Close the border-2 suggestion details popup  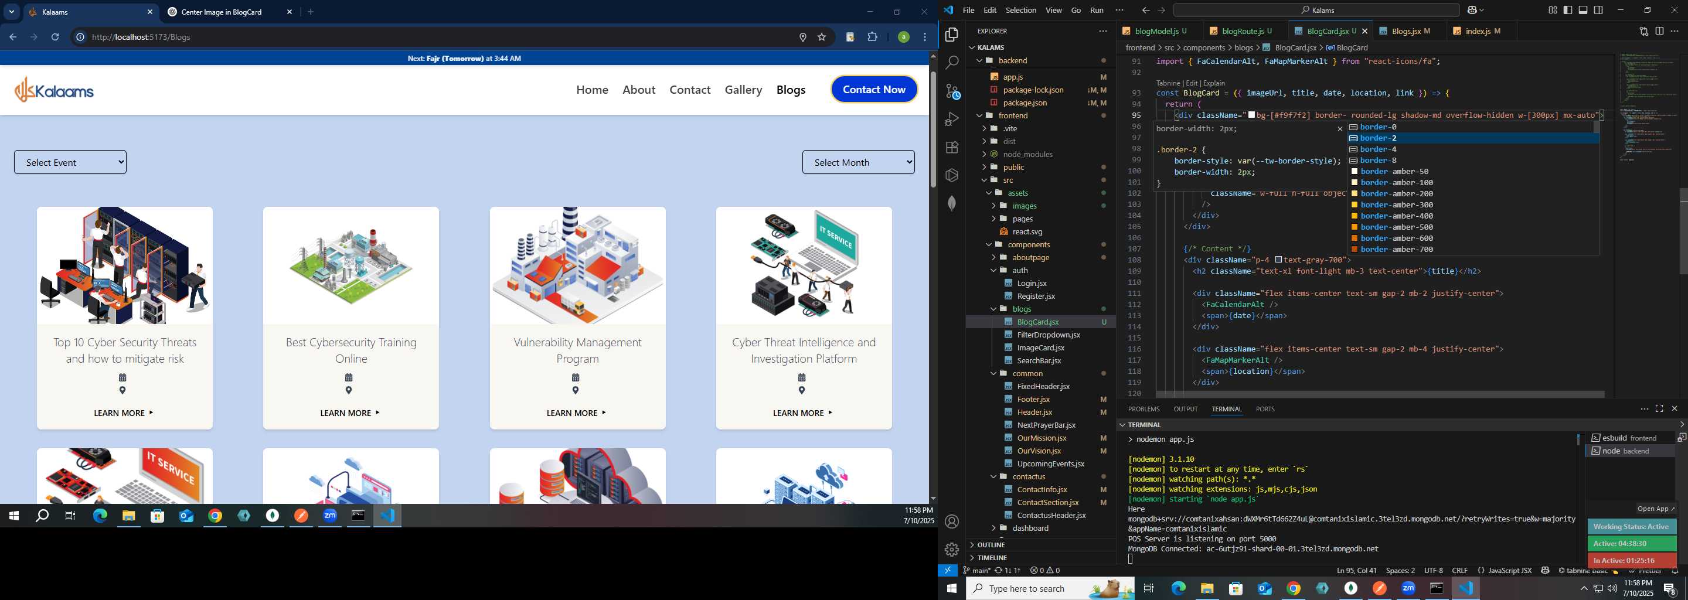click(x=1339, y=129)
